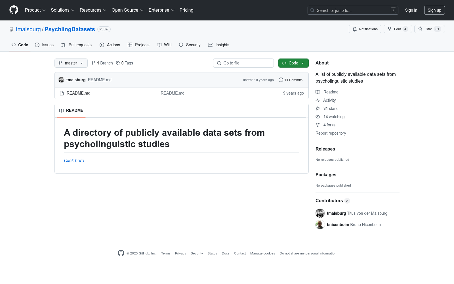
Task: Open the Contributors heading link
Action: pos(333,201)
